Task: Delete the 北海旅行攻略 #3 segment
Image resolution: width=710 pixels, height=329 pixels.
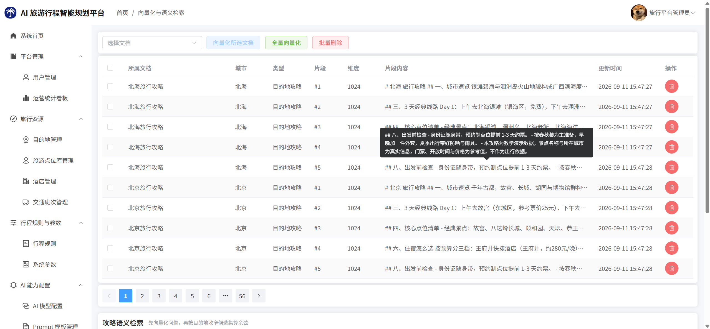Action: [x=671, y=127]
